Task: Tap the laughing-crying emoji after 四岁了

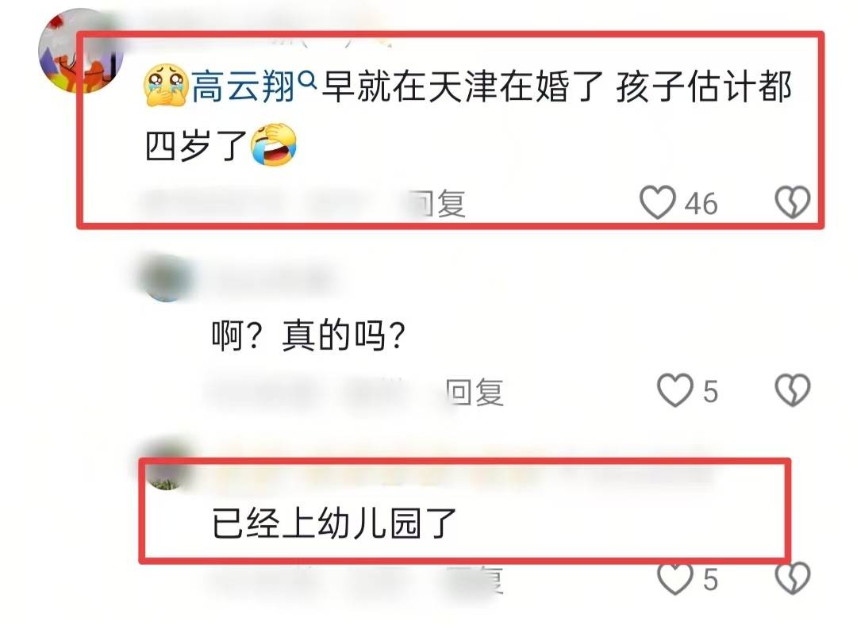Action: [x=273, y=145]
